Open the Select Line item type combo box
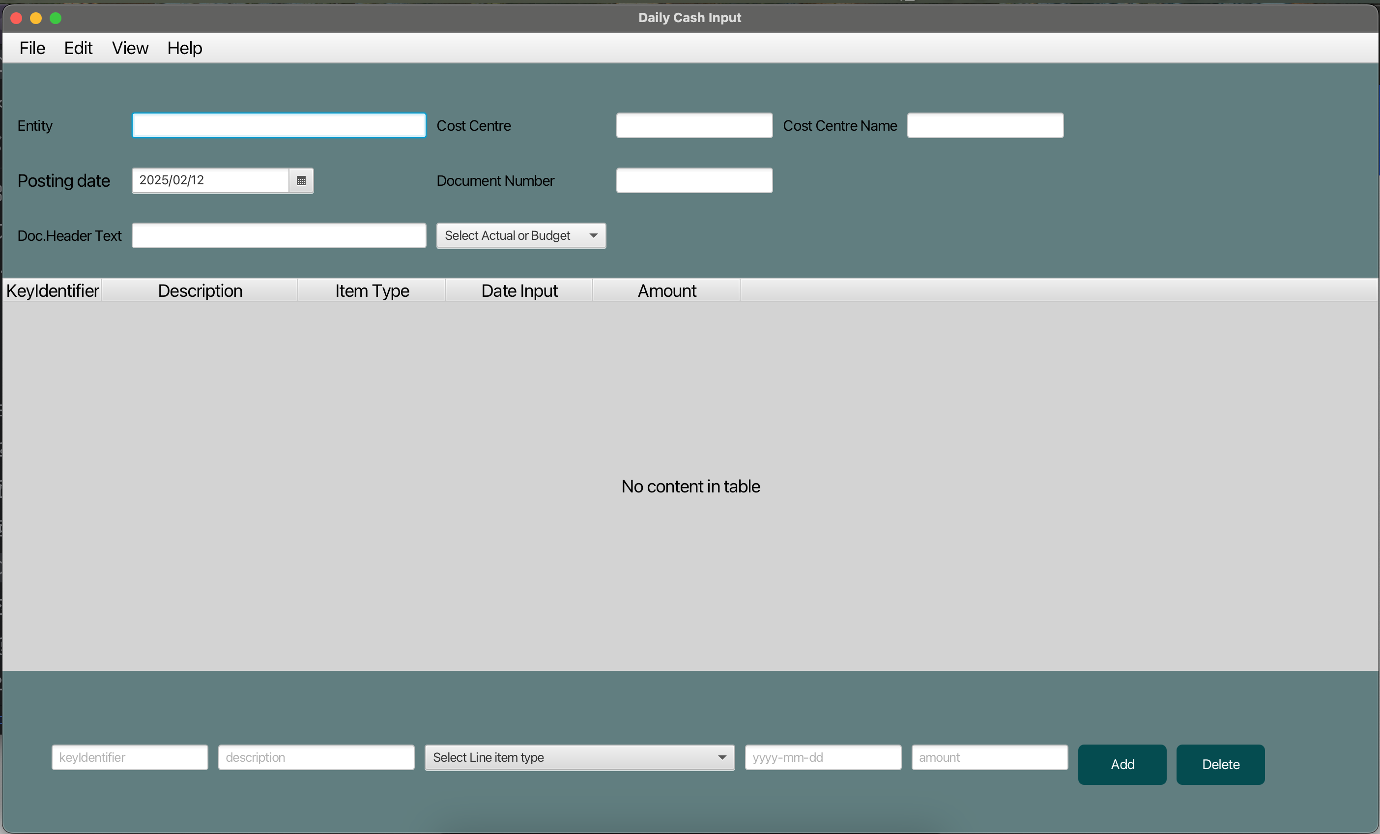Image resolution: width=1380 pixels, height=834 pixels. coord(579,757)
